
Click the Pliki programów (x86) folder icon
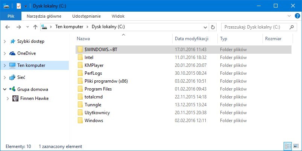coord(80,81)
